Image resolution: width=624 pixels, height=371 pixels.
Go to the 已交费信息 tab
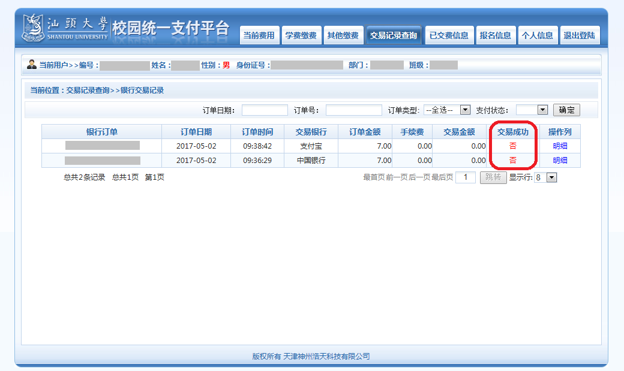pos(449,35)
